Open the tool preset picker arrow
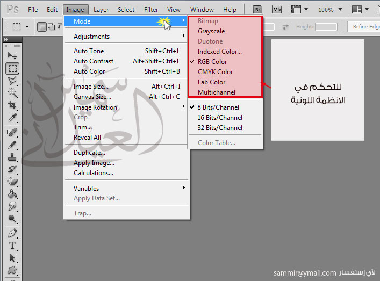The width and height of the screenshot is (380, 281). 27,27
